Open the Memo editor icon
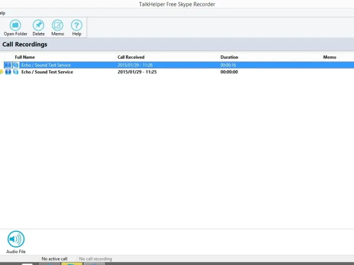 [58, 25]
